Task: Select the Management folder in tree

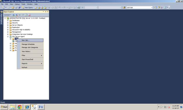Action: point(17,32)
